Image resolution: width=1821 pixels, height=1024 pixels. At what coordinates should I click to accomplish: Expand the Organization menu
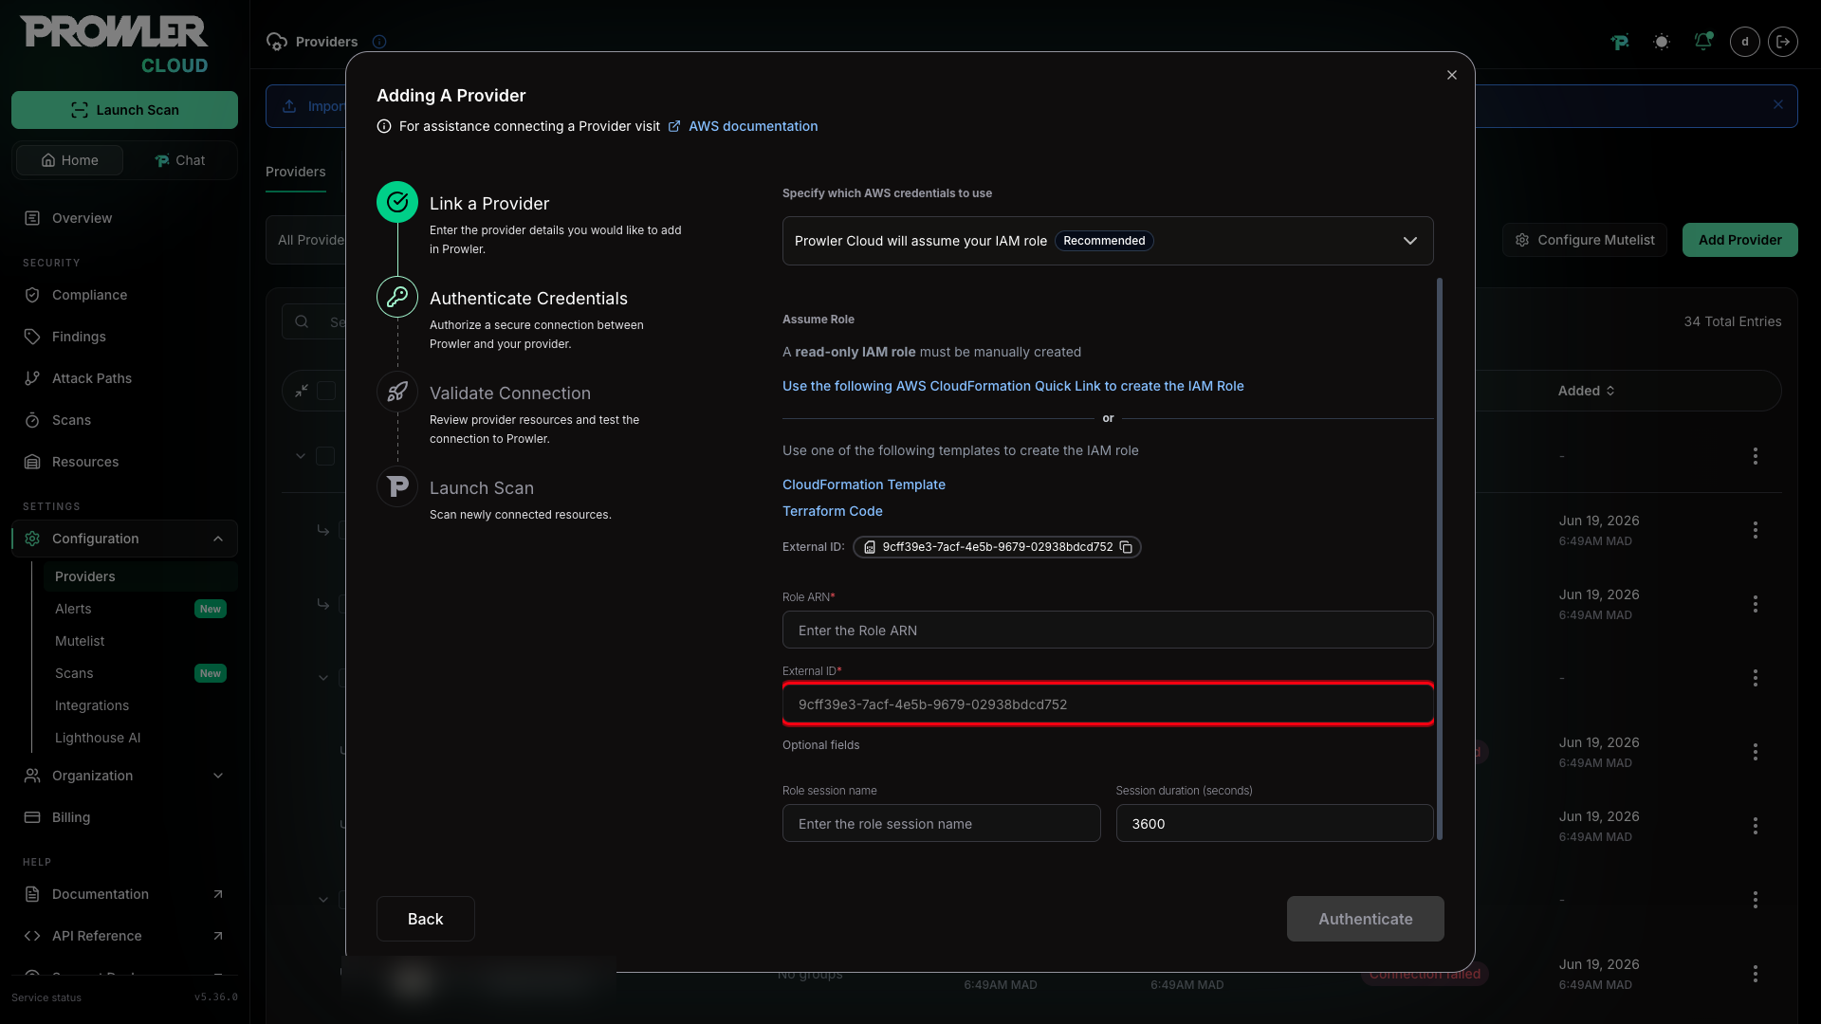pos(124,776)
